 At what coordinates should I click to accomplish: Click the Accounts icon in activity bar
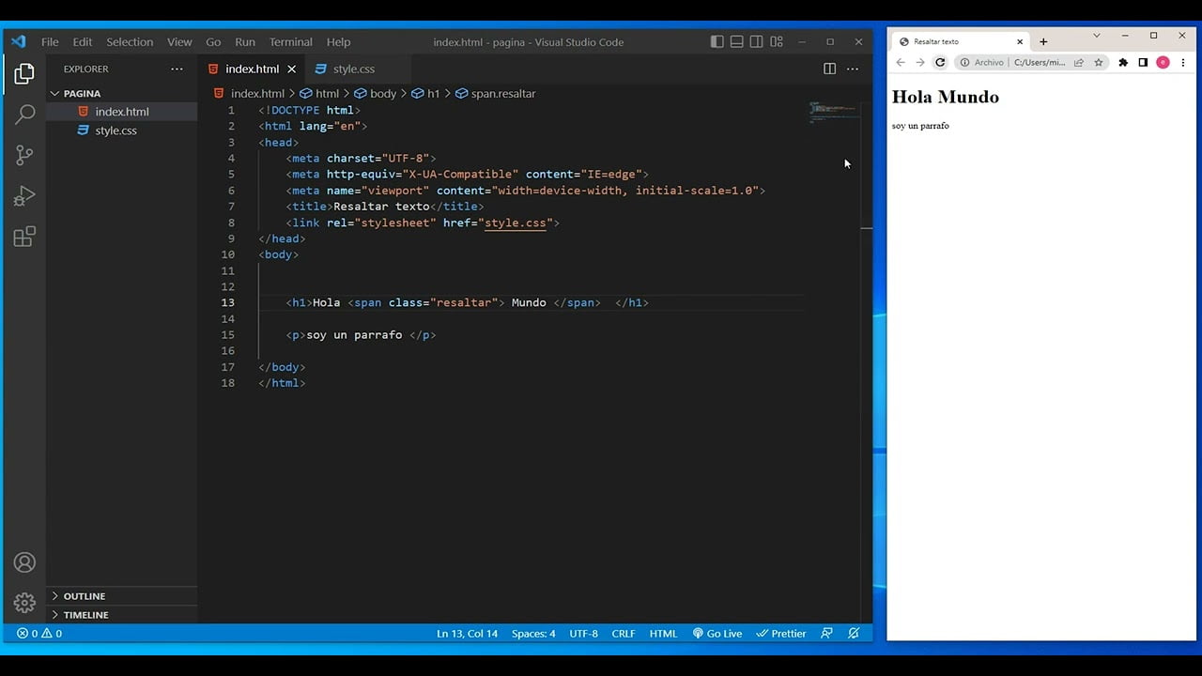click(x=24, y=562)
